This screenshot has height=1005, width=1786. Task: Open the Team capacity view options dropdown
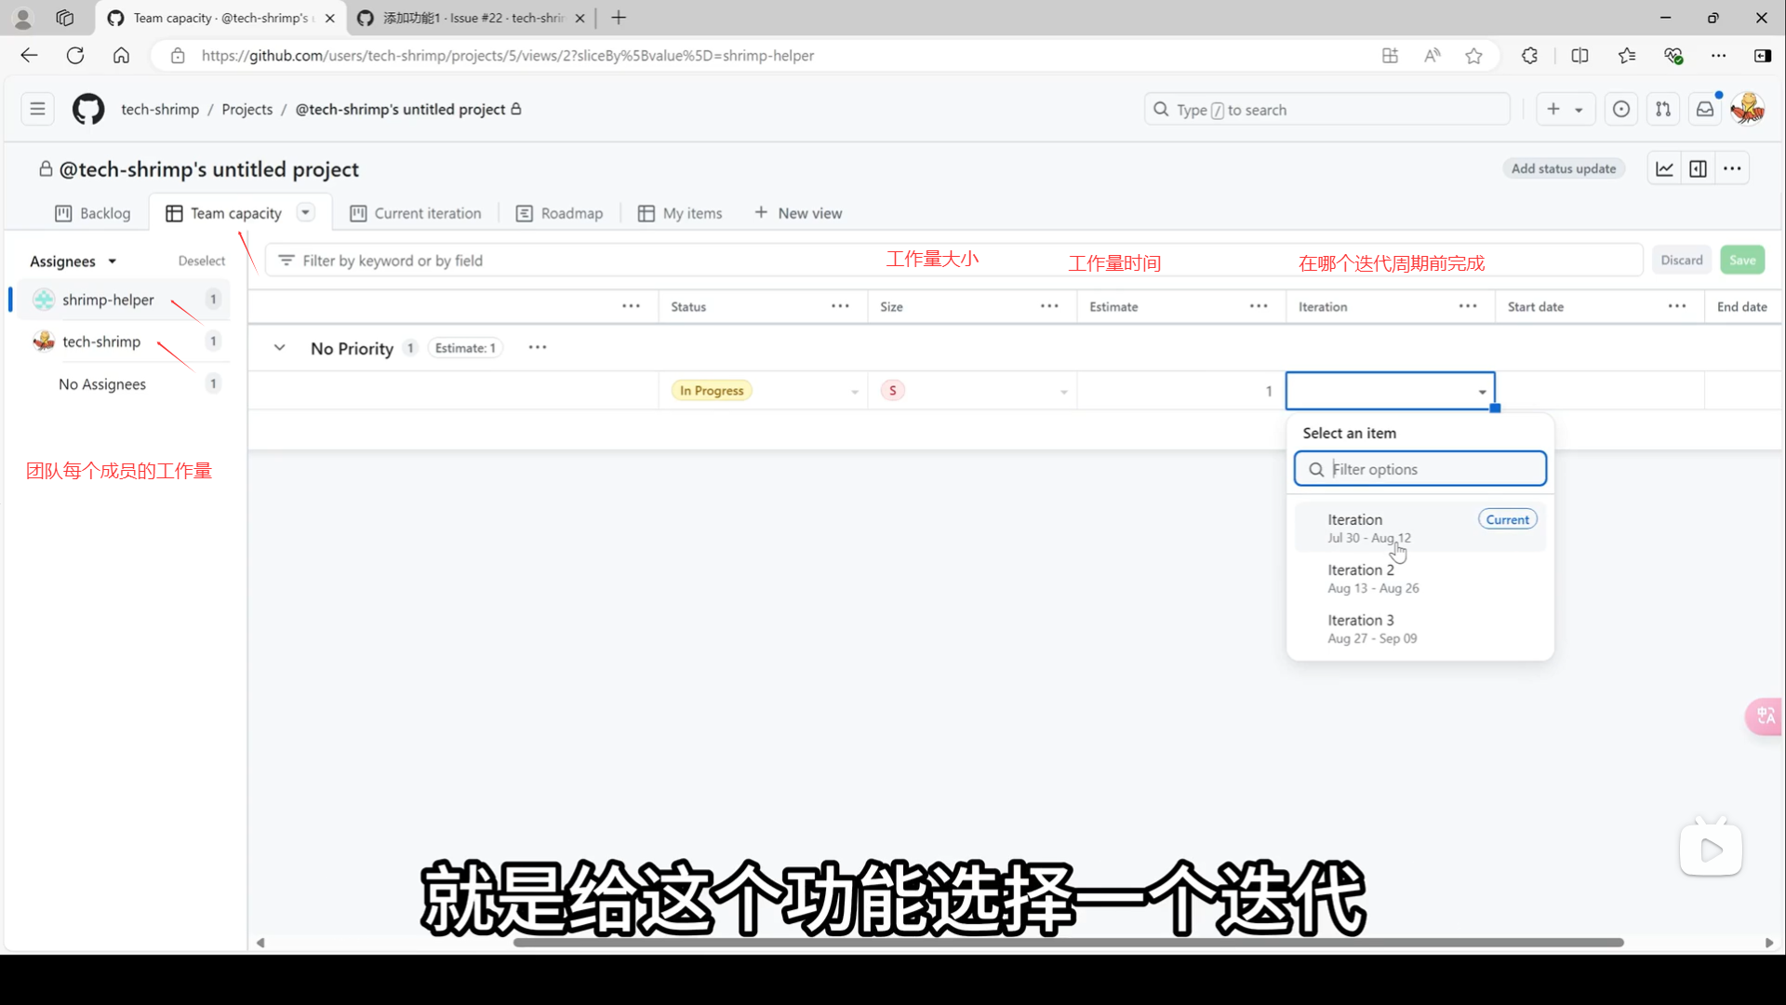(x=305, y=212)
